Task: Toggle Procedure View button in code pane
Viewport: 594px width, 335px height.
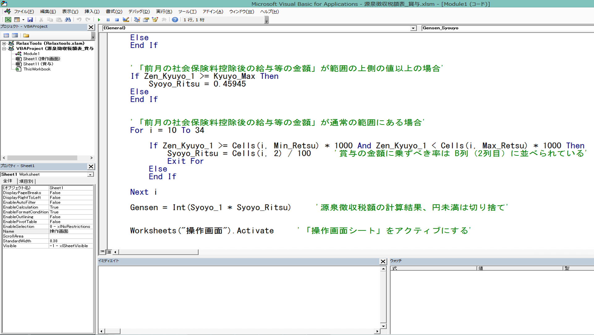Action: pos(102,252)
